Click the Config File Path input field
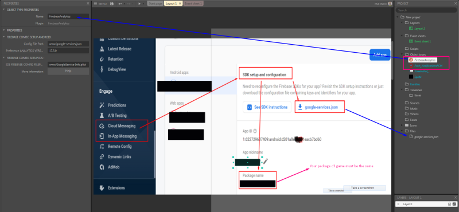This screenshot has height=212, width=459. point(68,44)
